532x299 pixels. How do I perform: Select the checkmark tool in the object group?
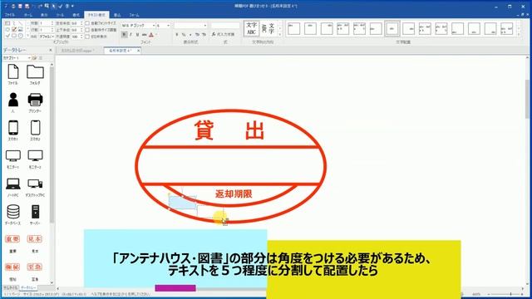pos(7,36)
